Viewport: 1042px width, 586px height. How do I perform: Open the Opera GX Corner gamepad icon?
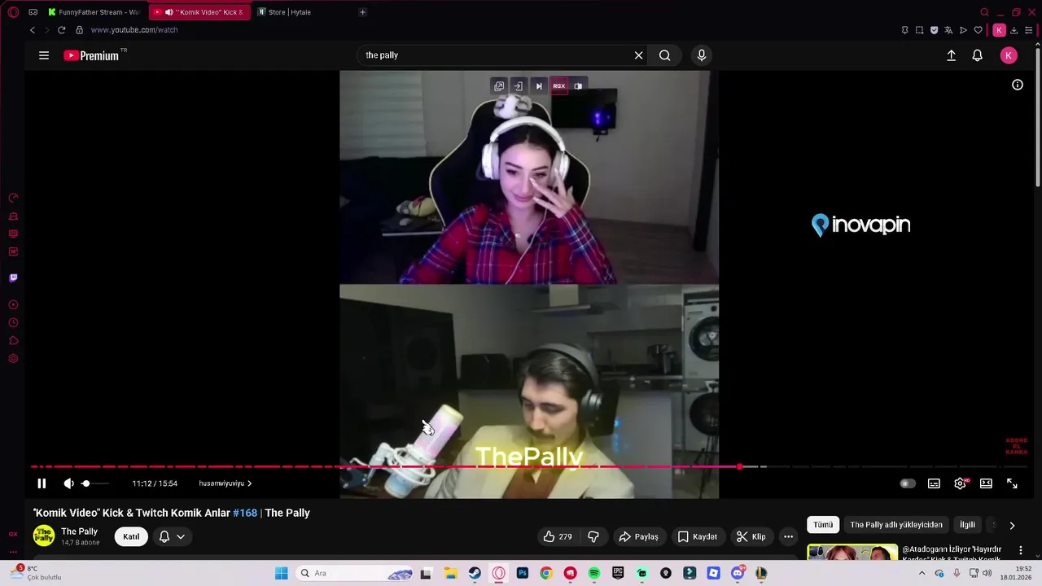[33, 12]
